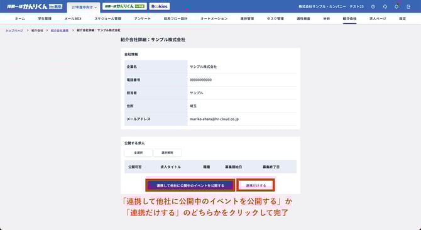Open the アンケート menu
The height and width of the screenshot is (230, 421).
[x=142, y=19]
